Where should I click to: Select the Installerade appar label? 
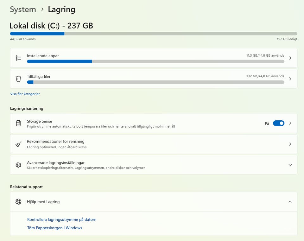point(43,56)
